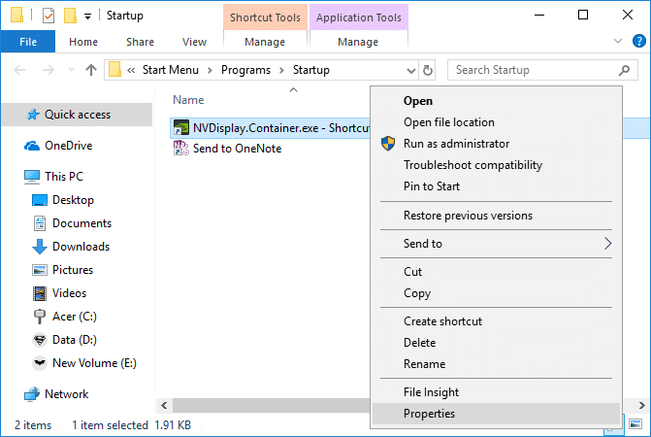Refresh the Startup folder view

[428, 70]
